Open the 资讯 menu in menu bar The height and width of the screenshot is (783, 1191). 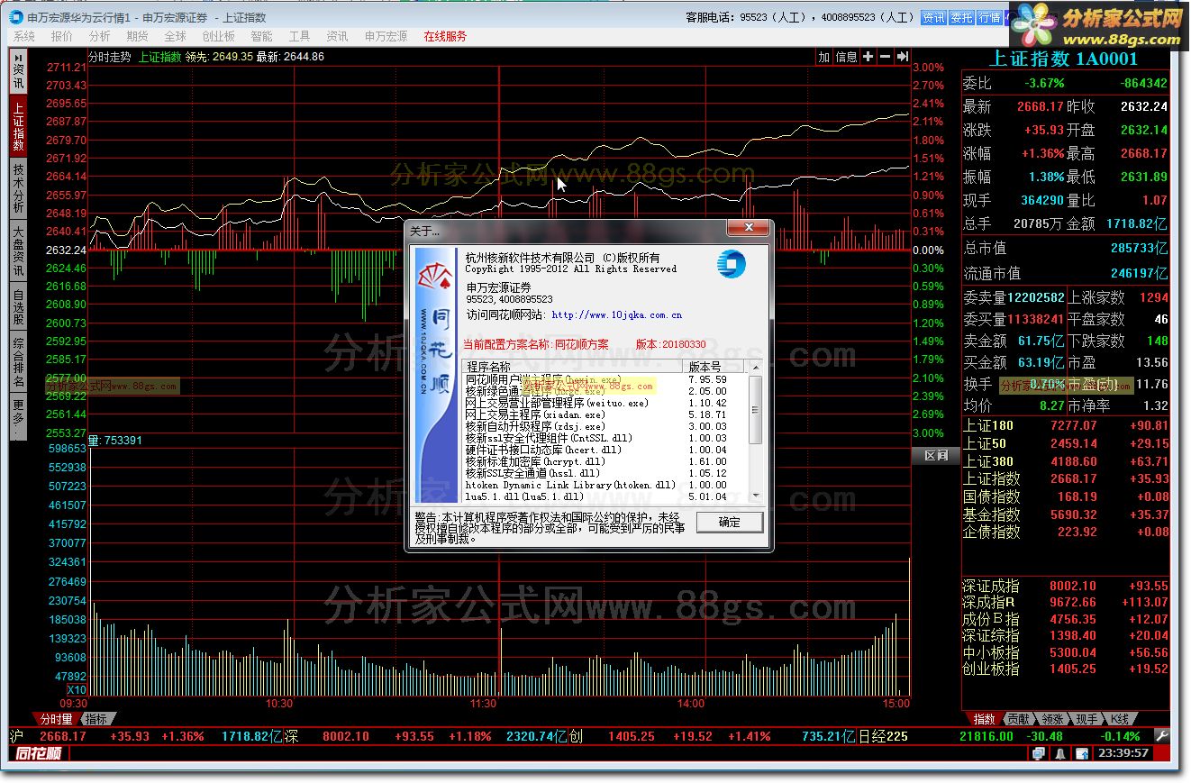pos(337,36)
